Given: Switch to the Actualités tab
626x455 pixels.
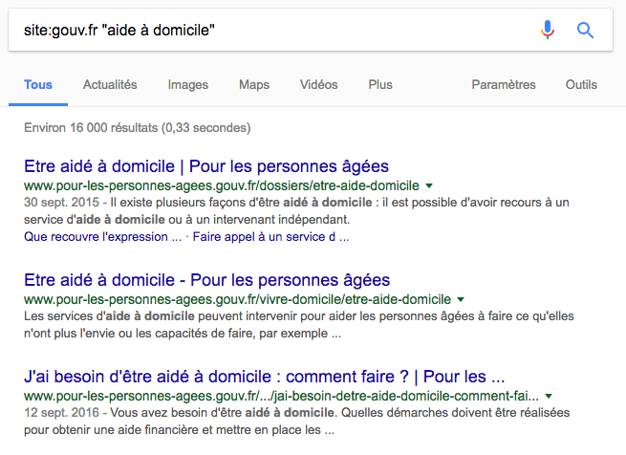Looking at the screenshot, I should pyautogui.click(x=110, y=85).
